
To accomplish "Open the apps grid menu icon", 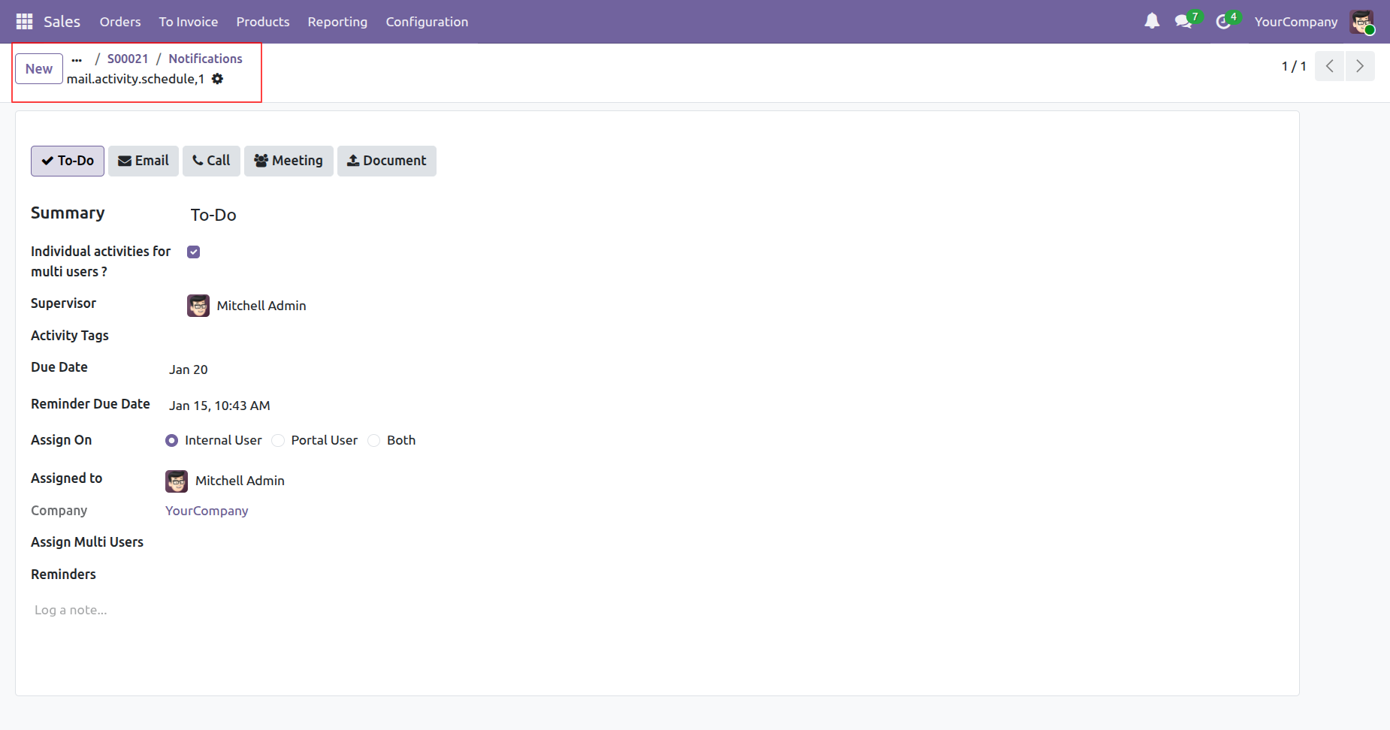I will click(24, 22).
